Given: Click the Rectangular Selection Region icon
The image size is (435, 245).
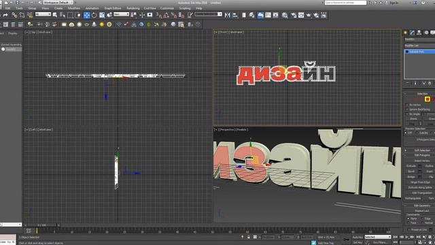Looking at the screenshot, I should pyautogui.click(x=71, y=15).
